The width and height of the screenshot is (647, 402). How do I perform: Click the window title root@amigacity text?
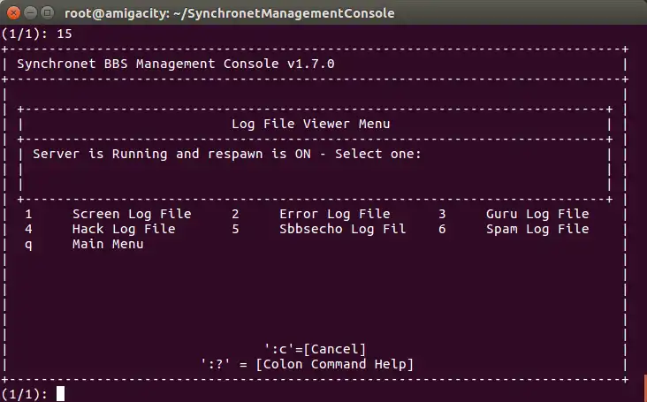[x=230, y=13]
